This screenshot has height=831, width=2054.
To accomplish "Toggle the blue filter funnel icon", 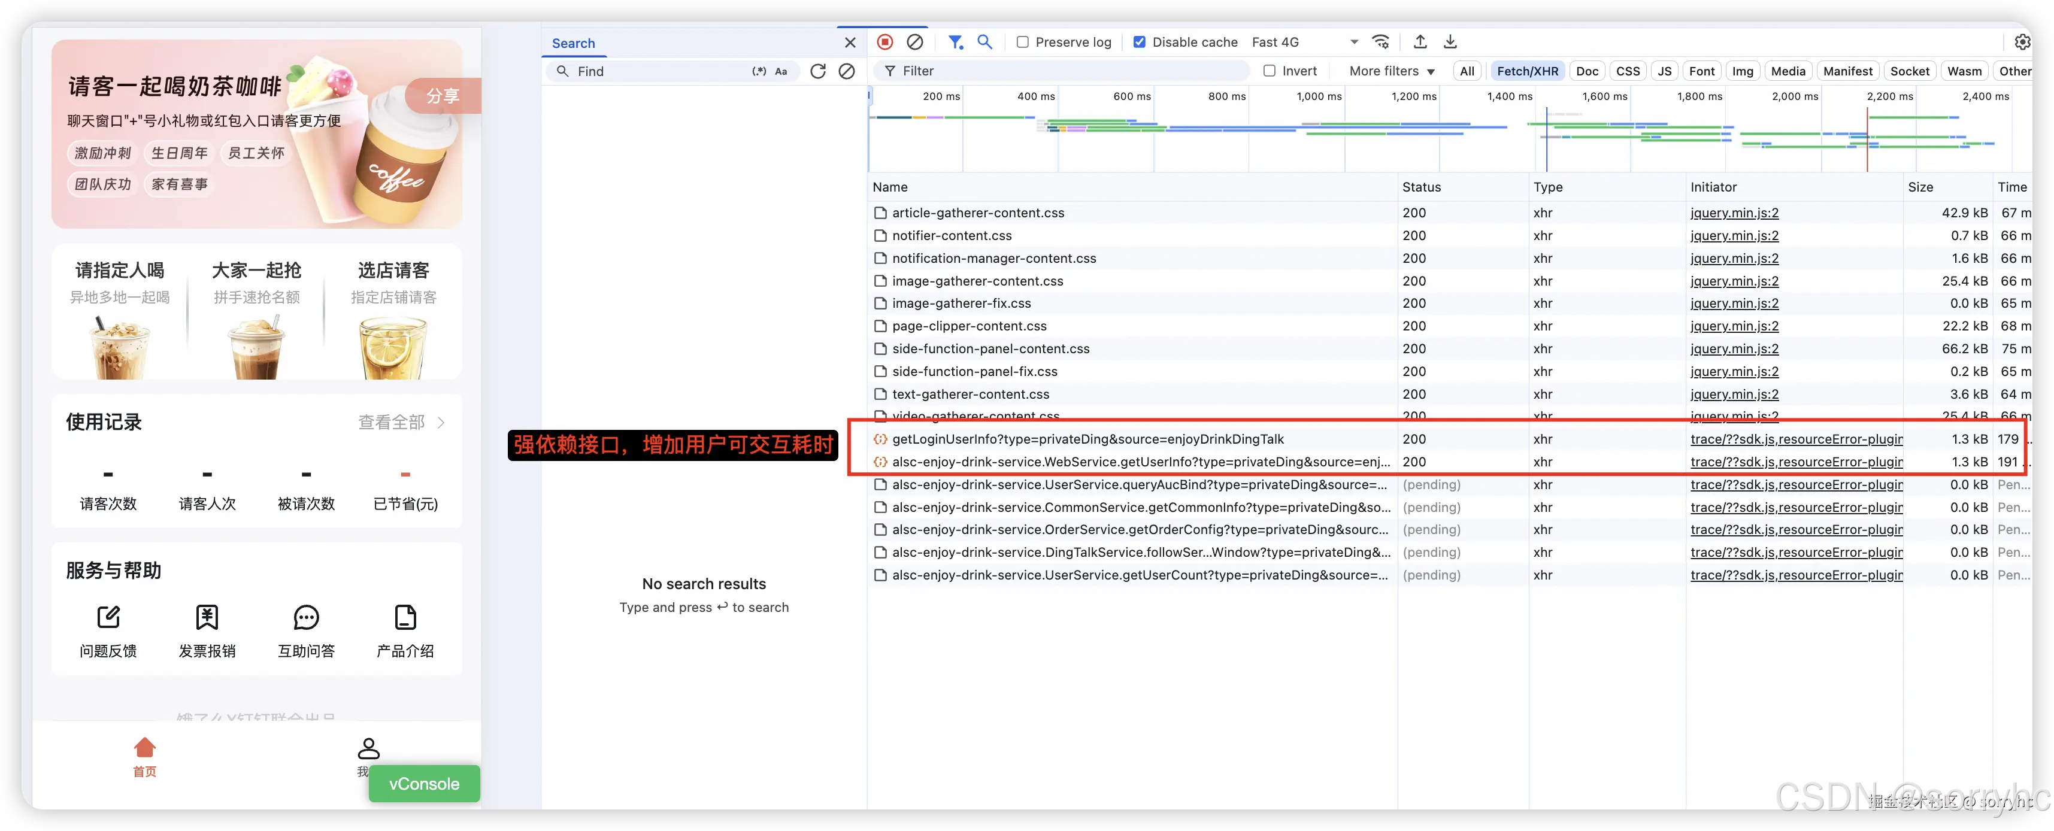I will 955,41.
